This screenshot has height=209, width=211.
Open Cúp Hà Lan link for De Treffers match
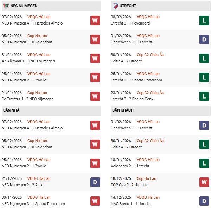pos(37,93)
